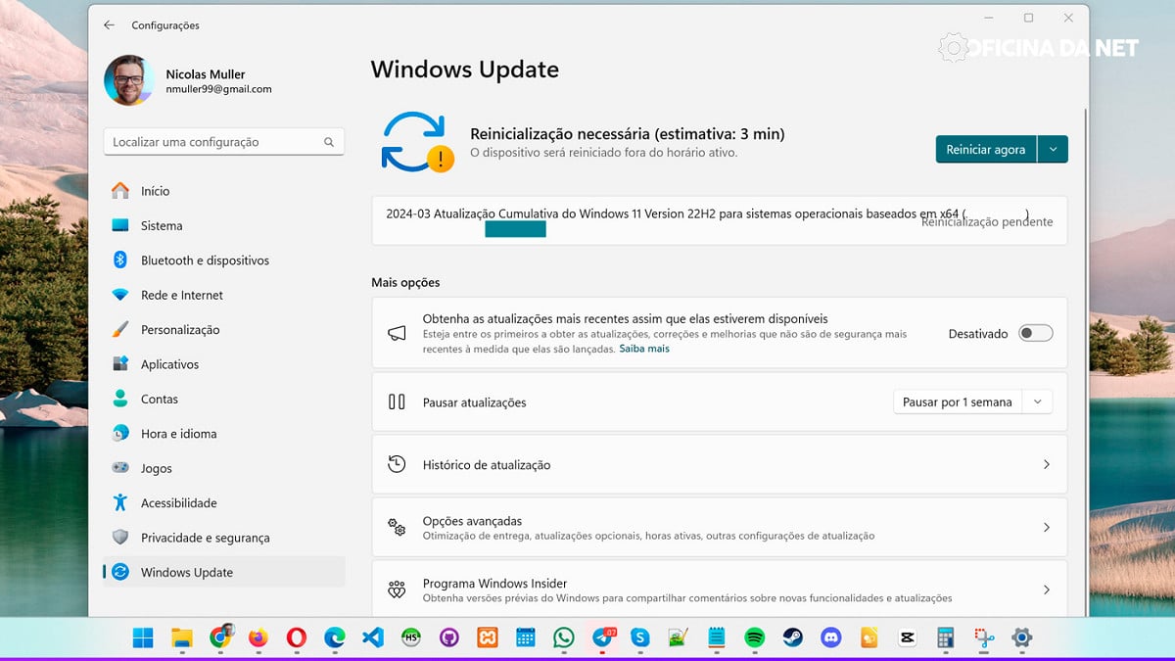Open Opções avançadas section

tap(719, 528)
